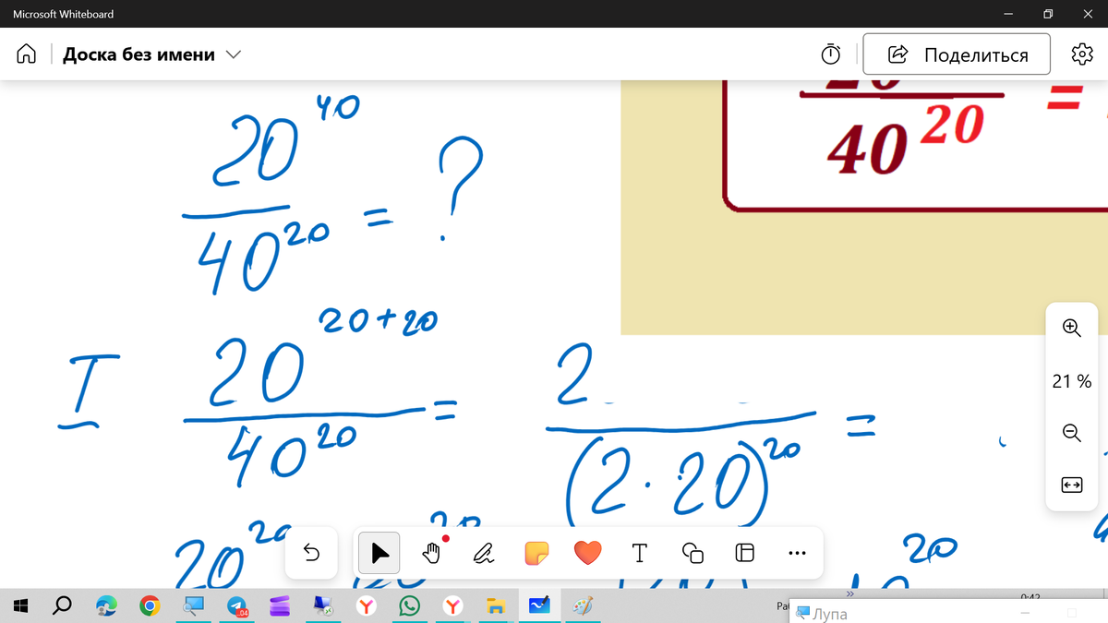Open WhatsApp from the taskbar
The width and height of the screenshot is (1108, 623).
(409, 606)
